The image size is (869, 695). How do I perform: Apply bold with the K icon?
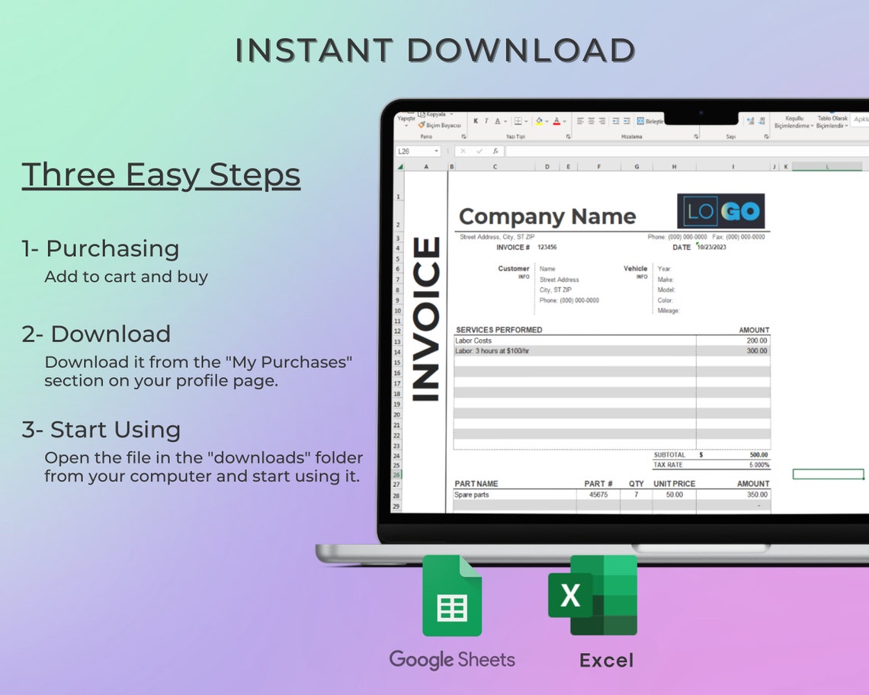pos(476,120)
